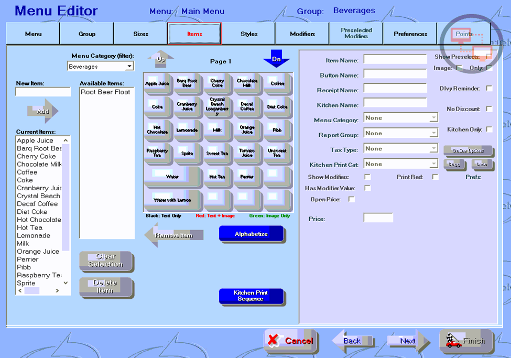Select Perrier in Current Items list
The image size is (511, 358).
click(x=28, y=259)
